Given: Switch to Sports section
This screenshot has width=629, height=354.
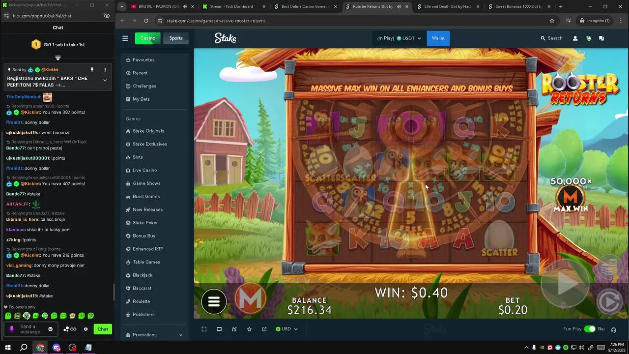Looking at the screenshot, I should coord(176,38).
